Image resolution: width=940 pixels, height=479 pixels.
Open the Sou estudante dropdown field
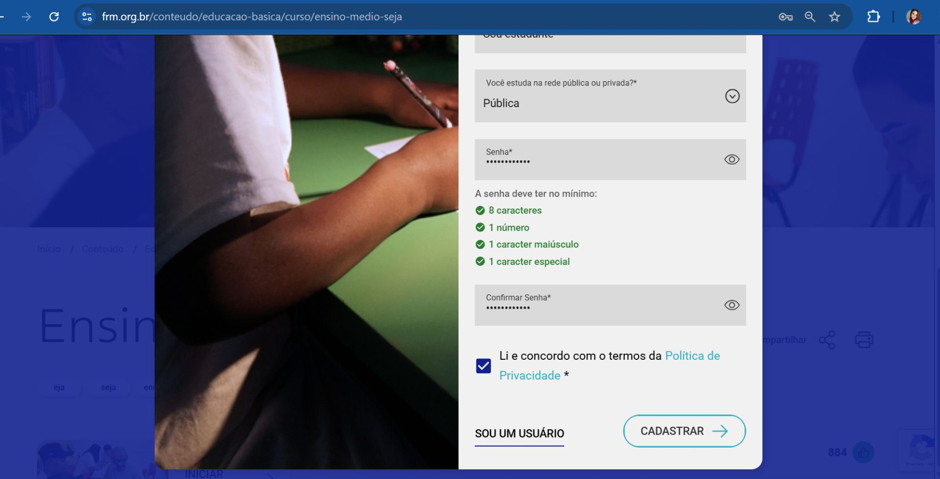point(610,44)
